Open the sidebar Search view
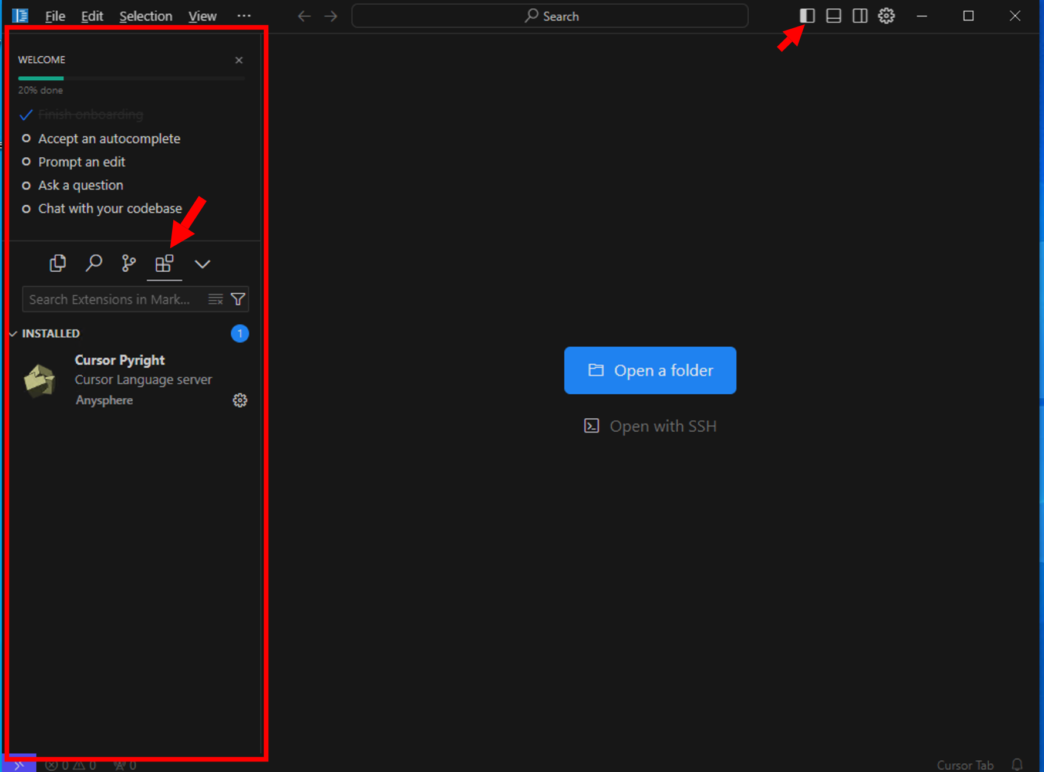 (93, 263)
